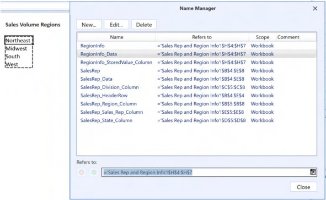
Task: Sort by the Refers to column header
Action: click(x=202, y=37)
